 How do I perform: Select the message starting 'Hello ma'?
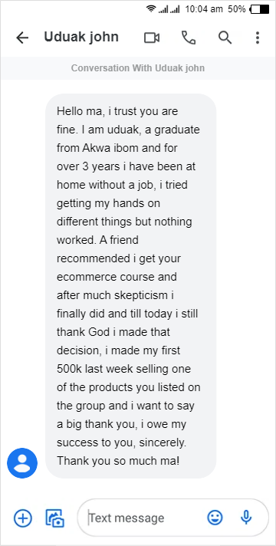click(131, 285)
